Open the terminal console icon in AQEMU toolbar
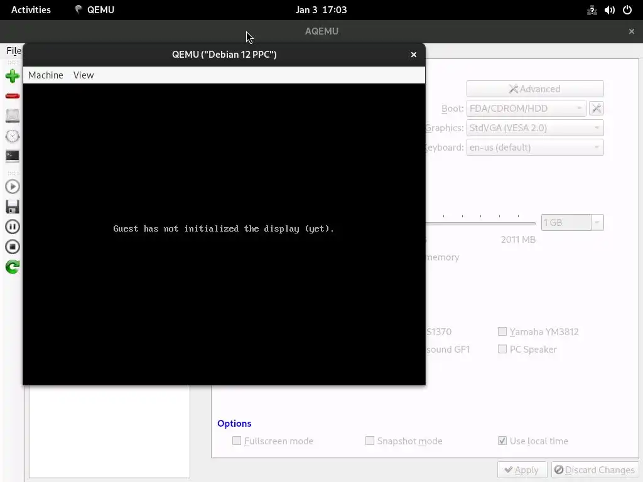This screenshot has height=482, width=643. coord(13,156)
